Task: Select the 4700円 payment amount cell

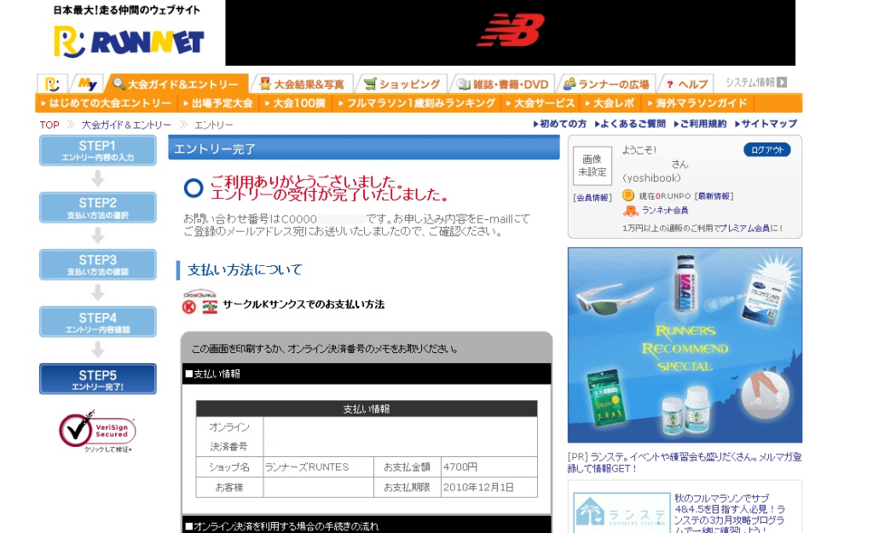Action: pos(489,467)
